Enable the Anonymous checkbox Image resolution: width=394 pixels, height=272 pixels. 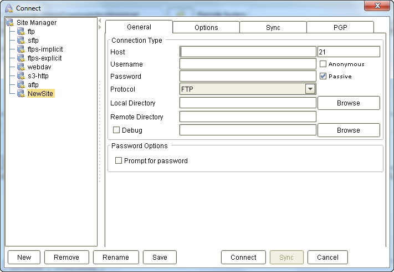point(323,64)
